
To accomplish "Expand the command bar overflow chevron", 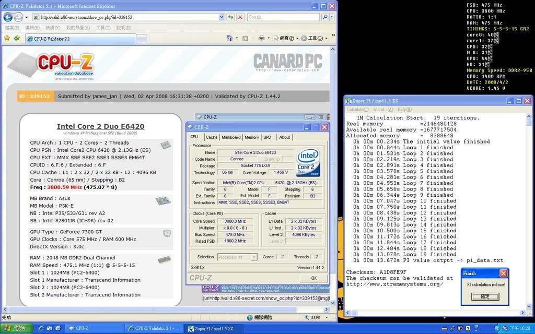I will coord(333,35).
